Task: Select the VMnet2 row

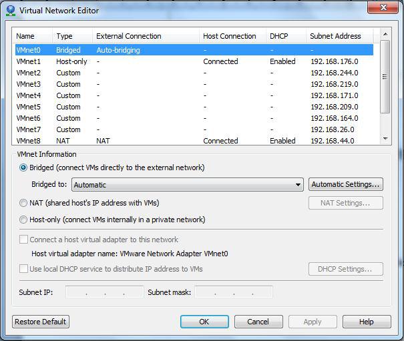Action: (194, 73)
